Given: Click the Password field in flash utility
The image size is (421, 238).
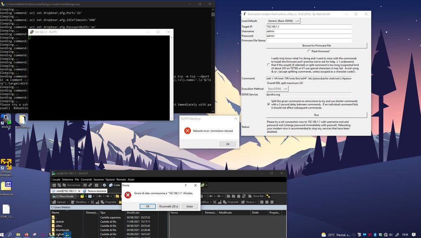Looking at the screenshot, I should [309, 36].
